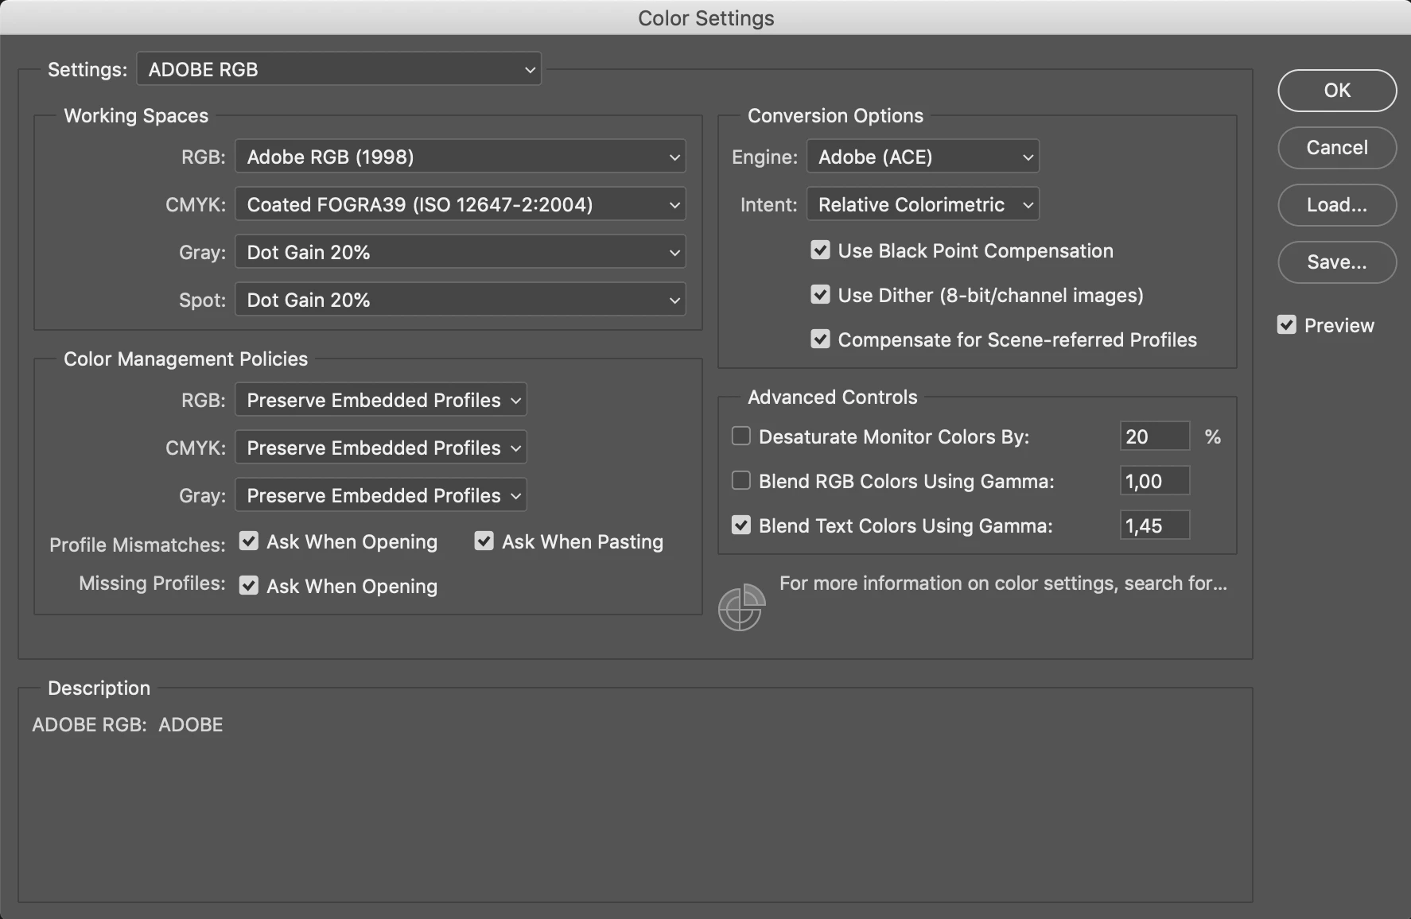Image resolution: width=1411 pixels, height=919 pixels.
Task: Open Working Spaces Gray Dot Gain dropdown
Action: pyautogui.click(x=460, y=252)
